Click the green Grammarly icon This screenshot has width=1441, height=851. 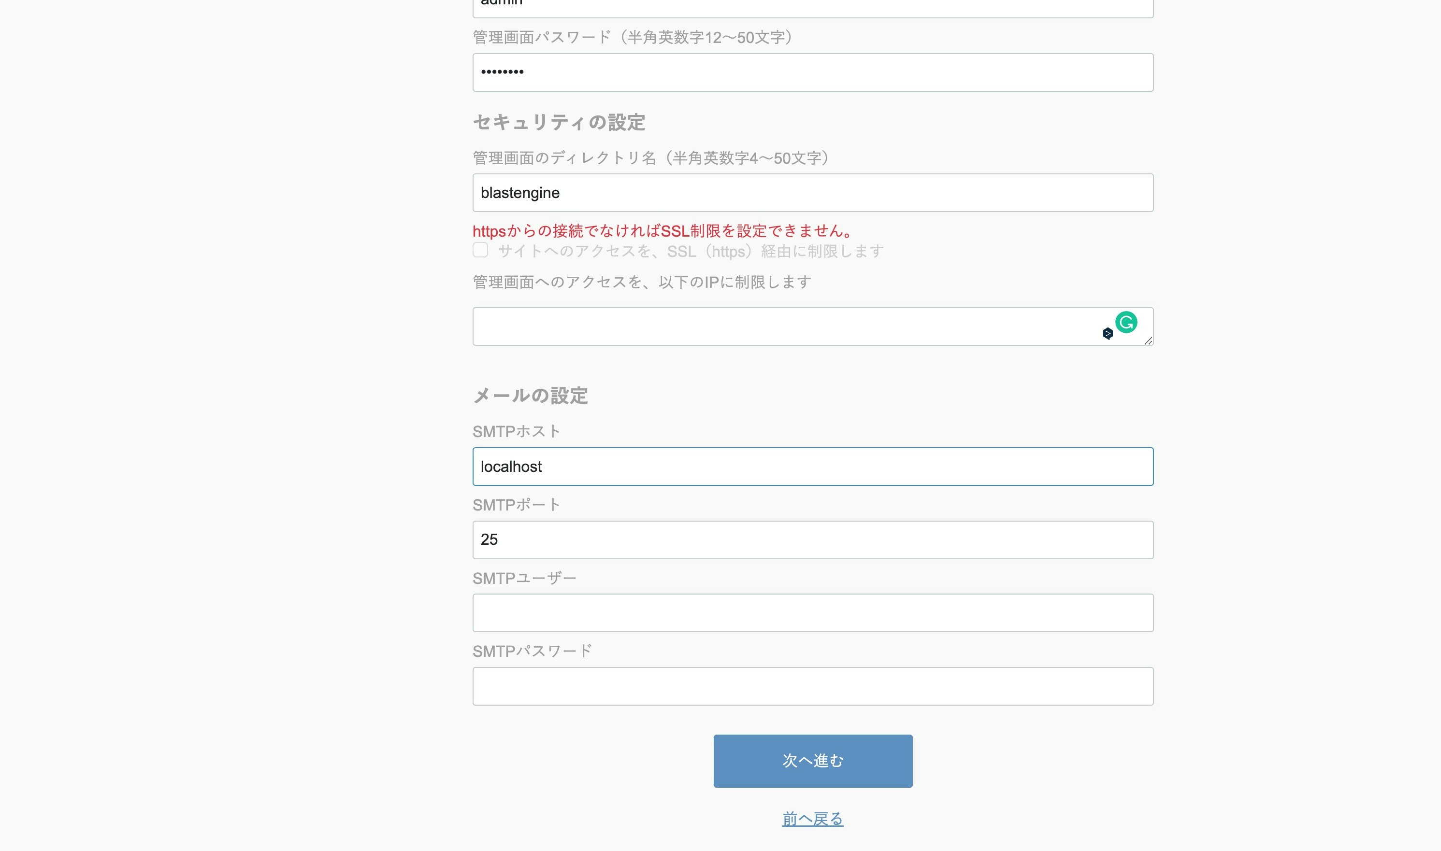coord(1125,322)
